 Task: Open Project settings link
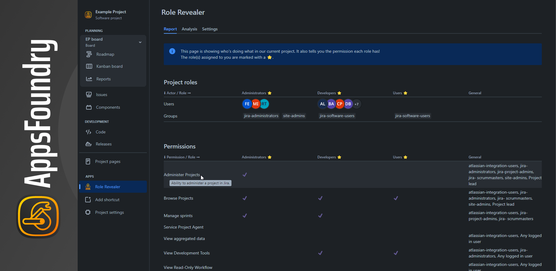pyautogui.click(x=109, y=212)
